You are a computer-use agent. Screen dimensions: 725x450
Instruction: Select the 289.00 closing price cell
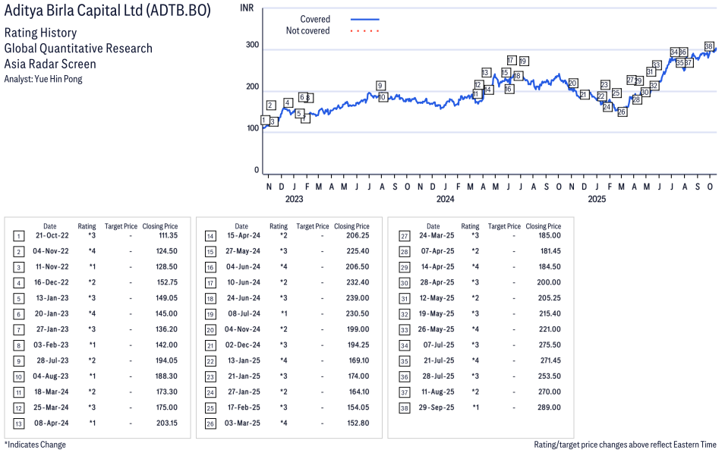coord(549,408)
